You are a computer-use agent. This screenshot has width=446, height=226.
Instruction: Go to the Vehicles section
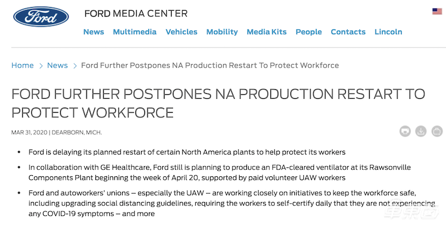[181, 32]
